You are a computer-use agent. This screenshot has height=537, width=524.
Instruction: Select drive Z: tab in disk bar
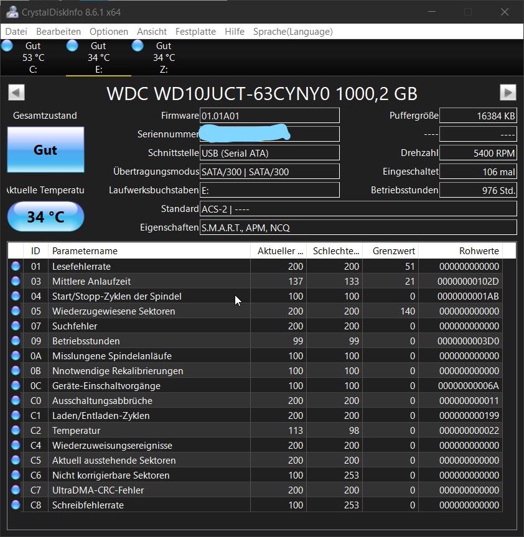pos(164,57)
